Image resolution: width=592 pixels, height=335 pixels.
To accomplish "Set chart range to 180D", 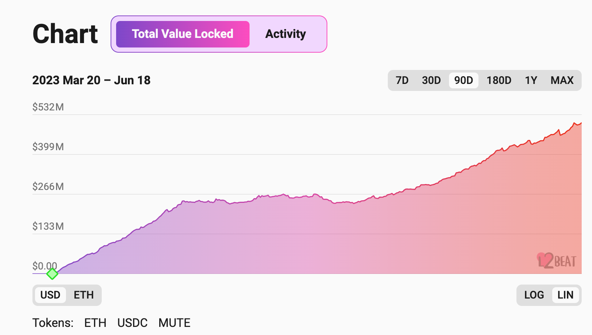I will pos(499,80).
